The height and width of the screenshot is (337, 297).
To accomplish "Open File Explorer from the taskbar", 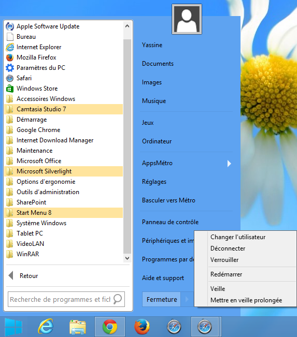I will (x=78, y=327).
